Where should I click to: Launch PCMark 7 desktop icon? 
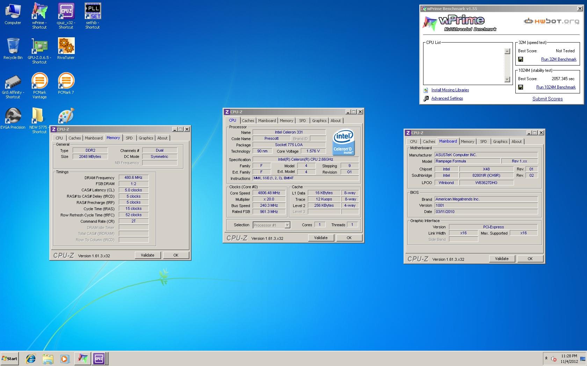click(66, 84)
